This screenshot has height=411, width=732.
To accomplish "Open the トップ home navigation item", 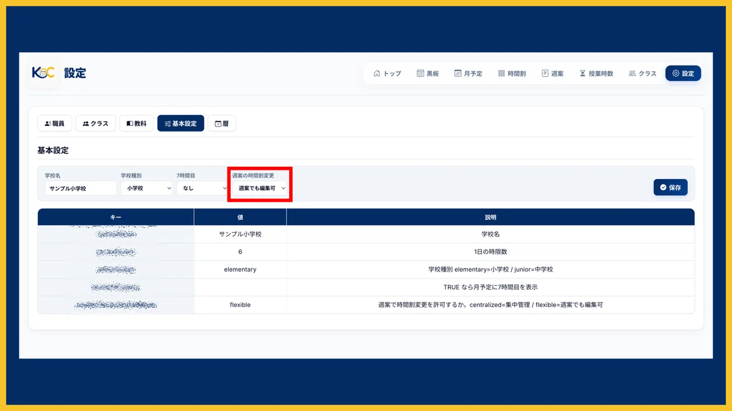I will 387,74.
